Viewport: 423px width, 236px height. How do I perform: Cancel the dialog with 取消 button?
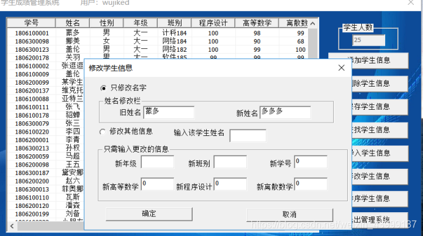pos(290,215)
